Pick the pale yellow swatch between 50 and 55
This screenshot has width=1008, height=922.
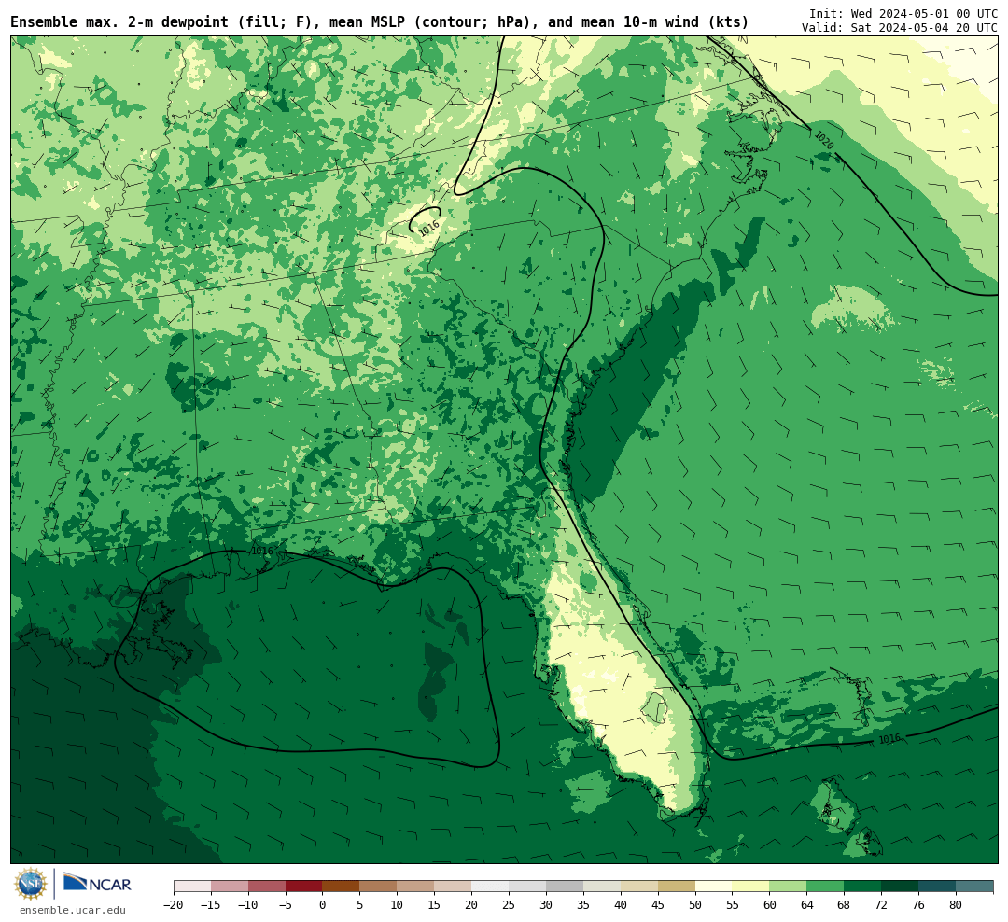[714, 887]
